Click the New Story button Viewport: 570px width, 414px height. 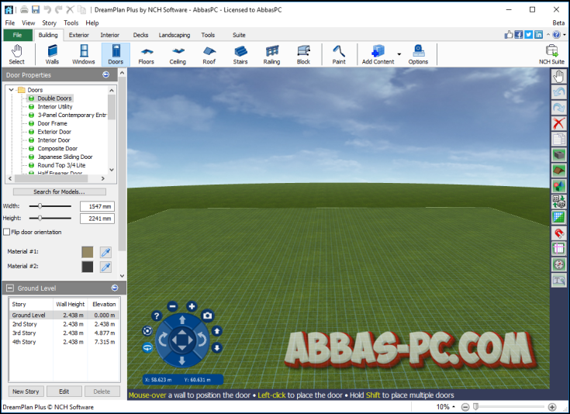pos(26,392)
